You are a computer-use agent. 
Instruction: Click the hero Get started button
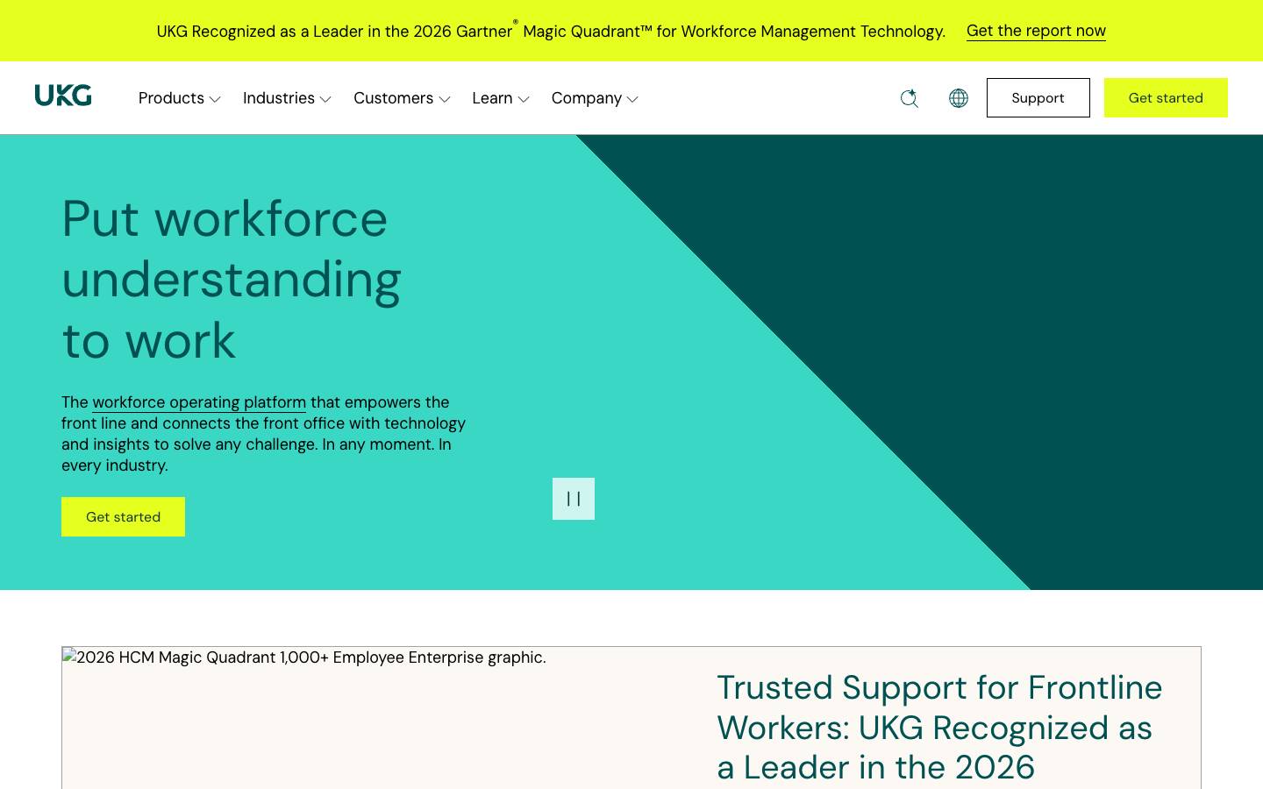[123, 516]
